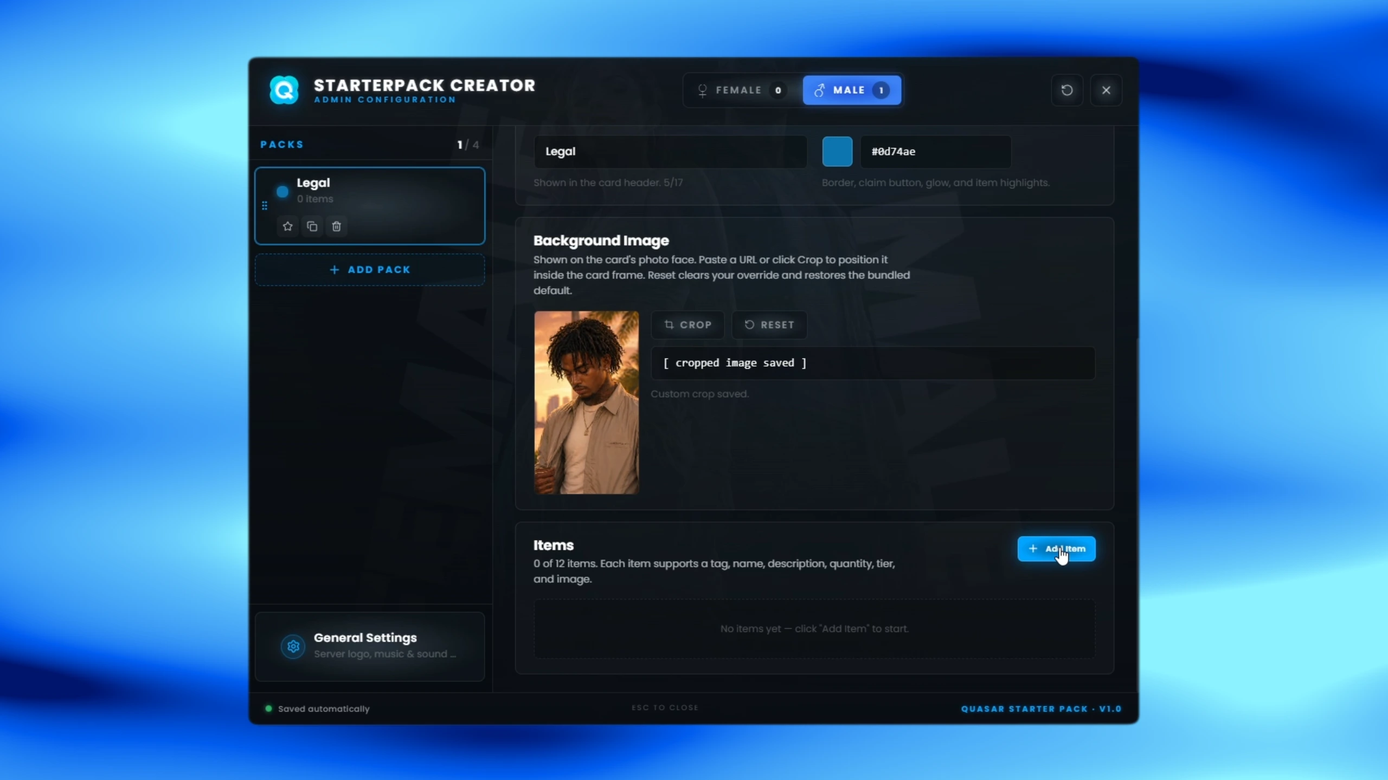Open the blue color swatch picker
The width and height of the screenshot is (1388, 780).
(x=837, y=152)
